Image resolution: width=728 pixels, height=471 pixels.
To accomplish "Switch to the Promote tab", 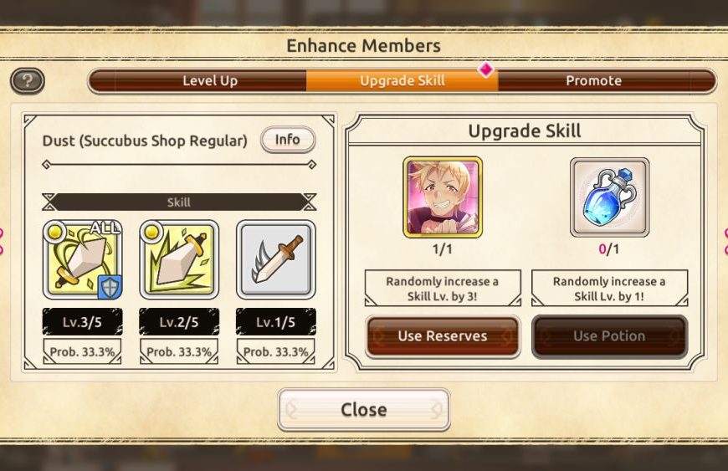I will (x=594, y=81).
